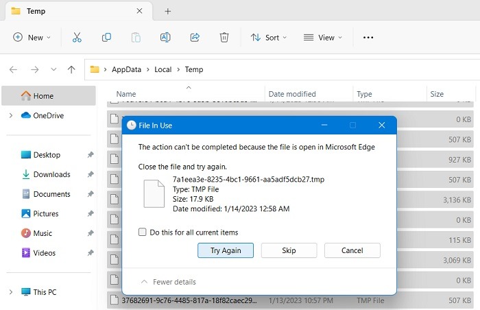Click the 115 KB size cell
This screenshot has height=310, width=480.
click(x=460, y=240)
